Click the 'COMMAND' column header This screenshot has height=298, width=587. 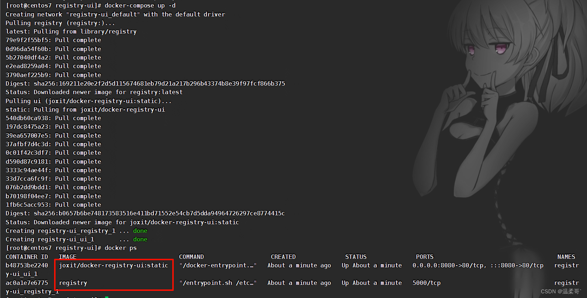point(192,257)
